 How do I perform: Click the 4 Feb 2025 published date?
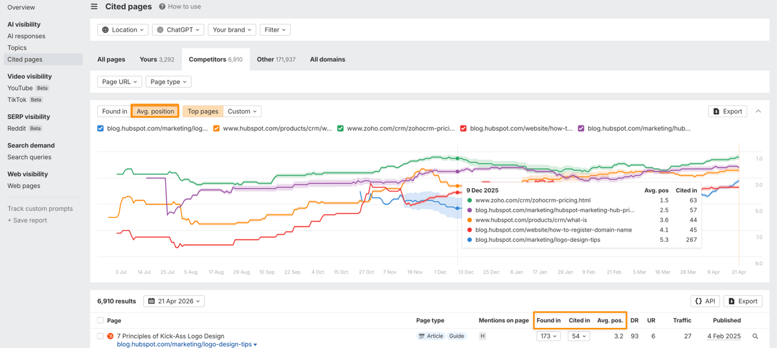724,336
